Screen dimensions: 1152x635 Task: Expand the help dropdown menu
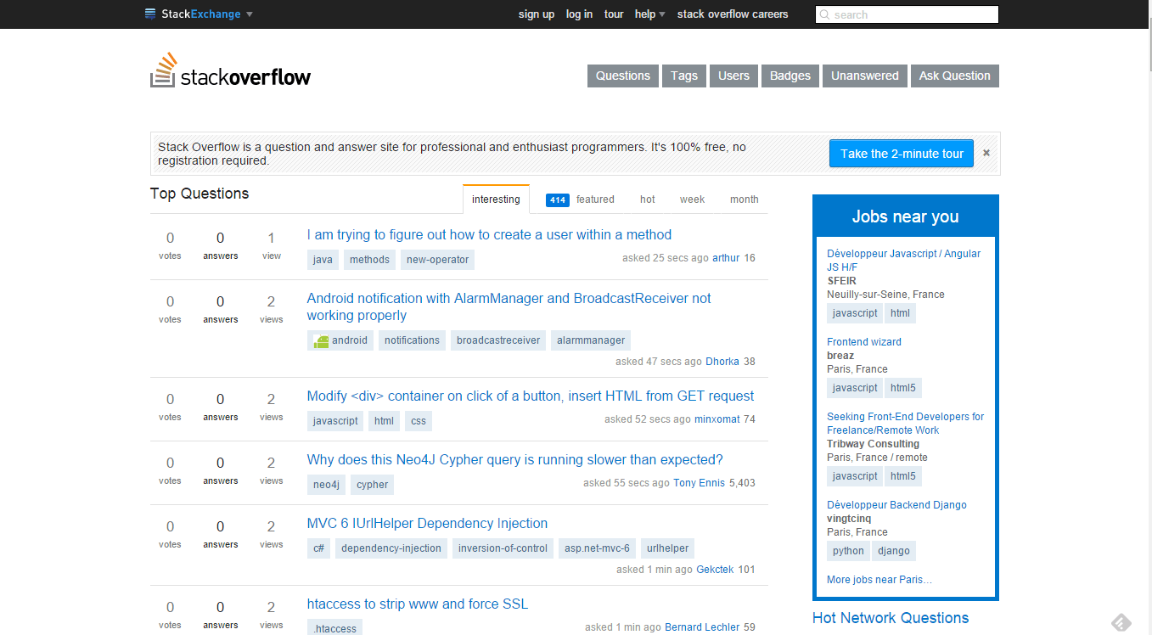(x=649, y=14)
